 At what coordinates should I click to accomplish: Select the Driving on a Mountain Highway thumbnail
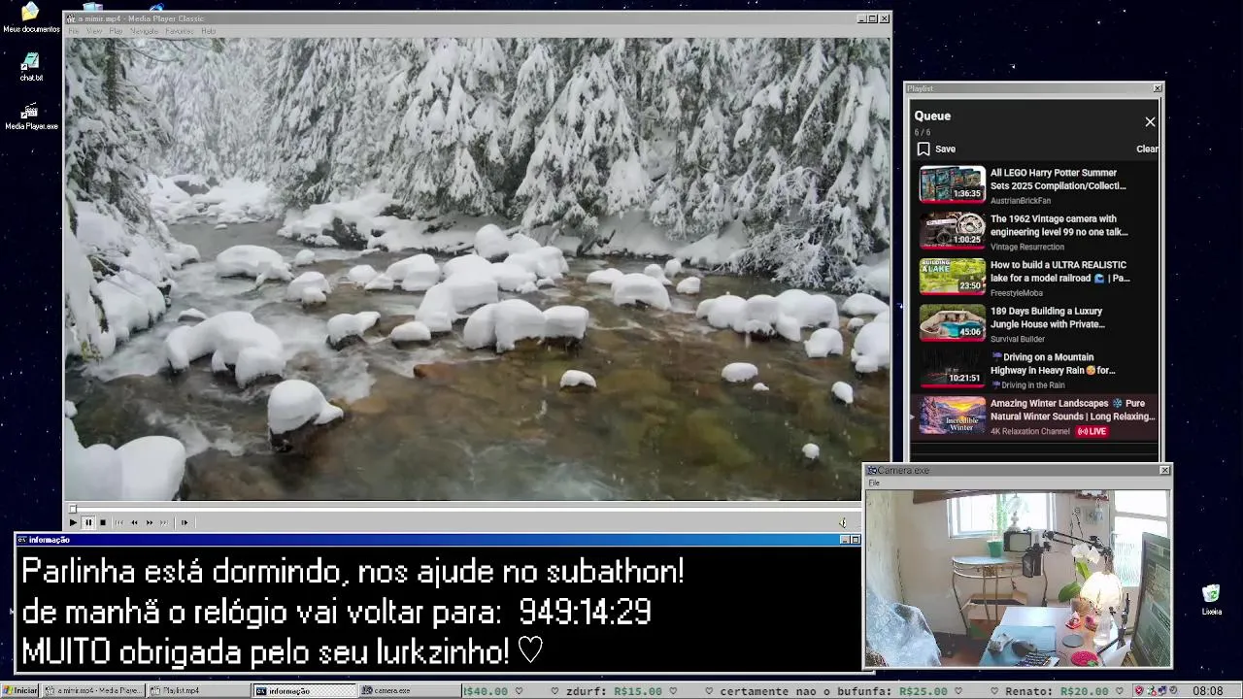tap(952, 369)
